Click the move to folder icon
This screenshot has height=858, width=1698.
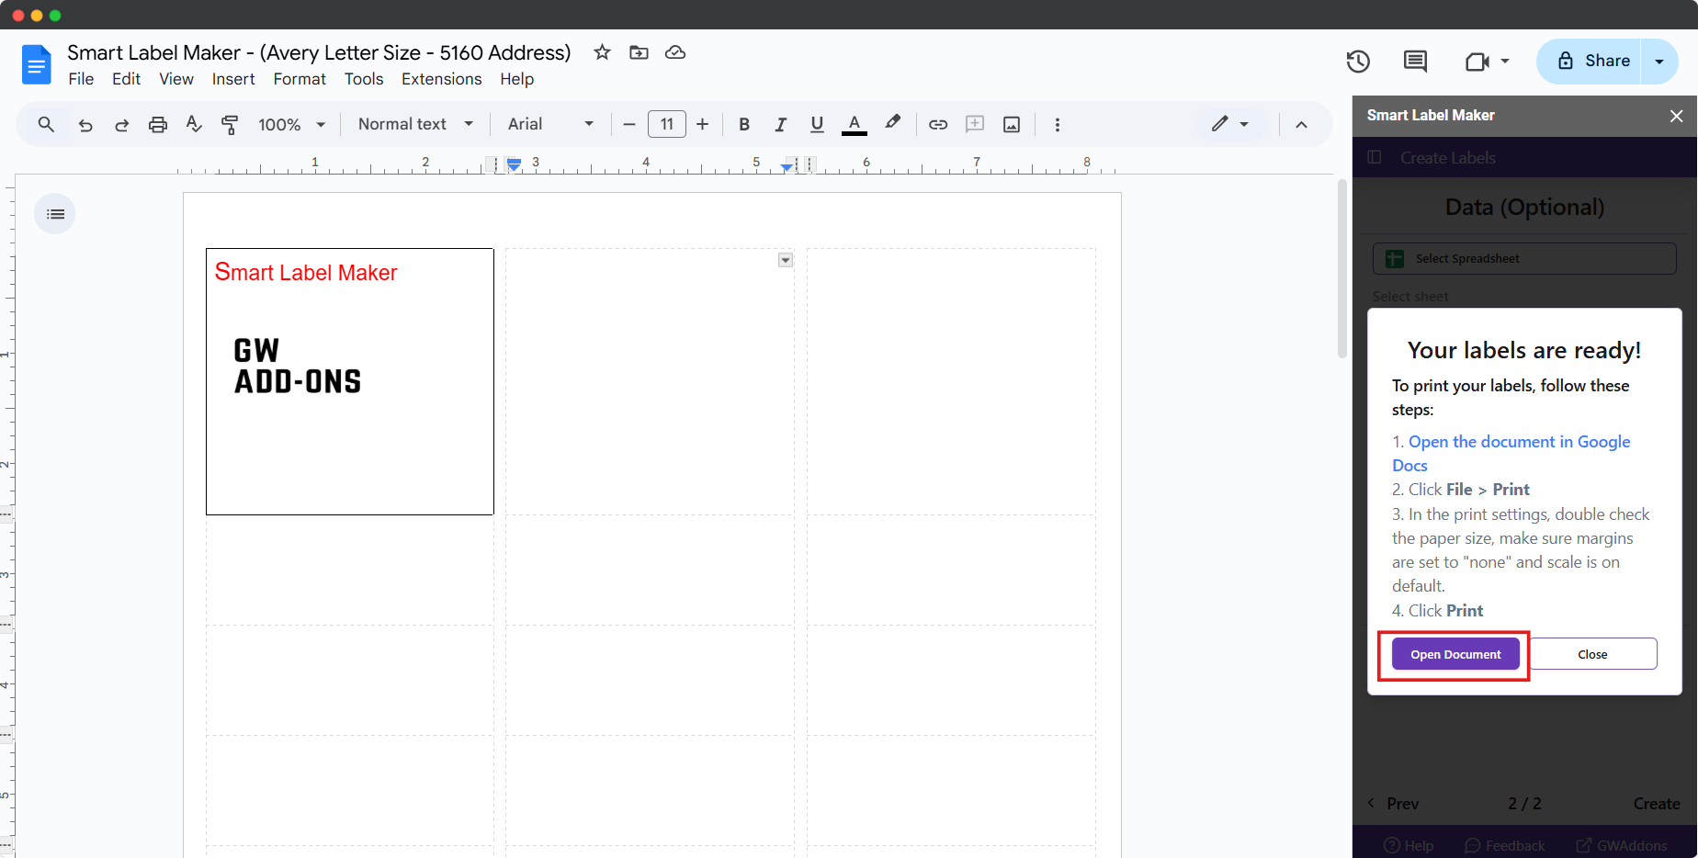pos(639,52)
